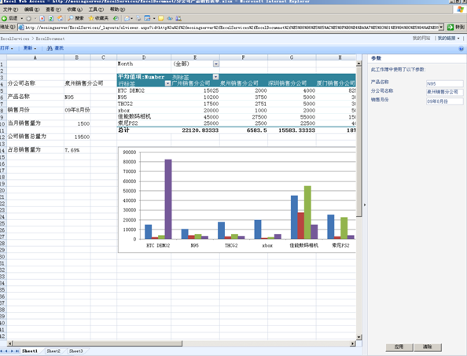Screen dimensions: 467x356
Task: Open the ExcelServices breadcrumb link
Action: click(x=15, y=39)
